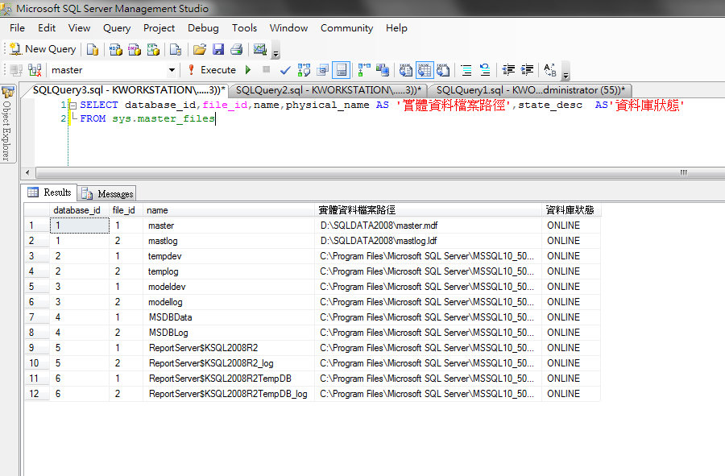Click the 資料庫狀態 column header
This screenshot has height=476, width=725.
(x=571, y=210)
